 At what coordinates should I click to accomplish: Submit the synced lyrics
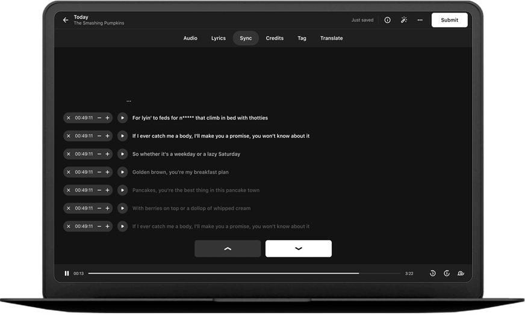click(449, 20)
